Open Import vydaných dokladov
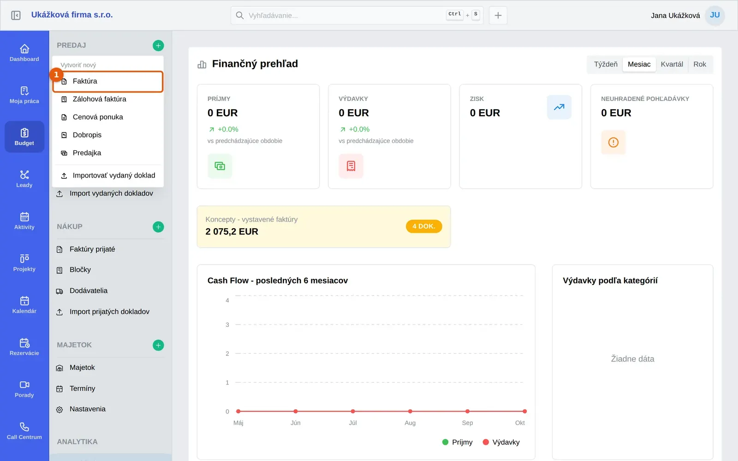The width and height of the screenshot is (738, 461). pos(111,194)
